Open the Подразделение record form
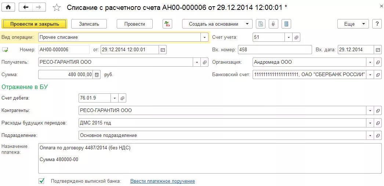The height and width of the screenshot is (186, 384). [x=378, y=135]
